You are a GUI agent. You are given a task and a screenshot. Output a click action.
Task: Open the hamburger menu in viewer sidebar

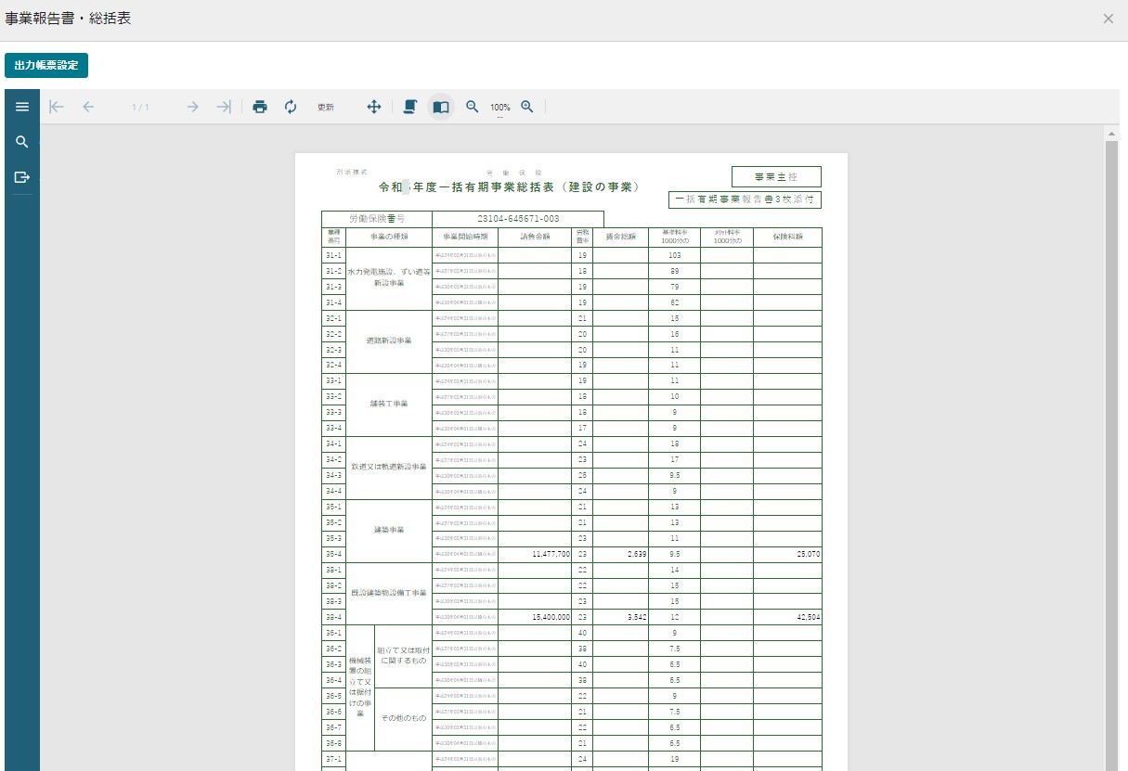(22, 107)
